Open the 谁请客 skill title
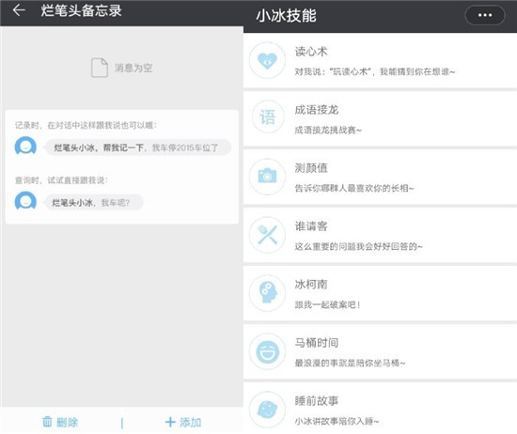The height and width of the screenshot is (434, 517). (x=311, y=226)
